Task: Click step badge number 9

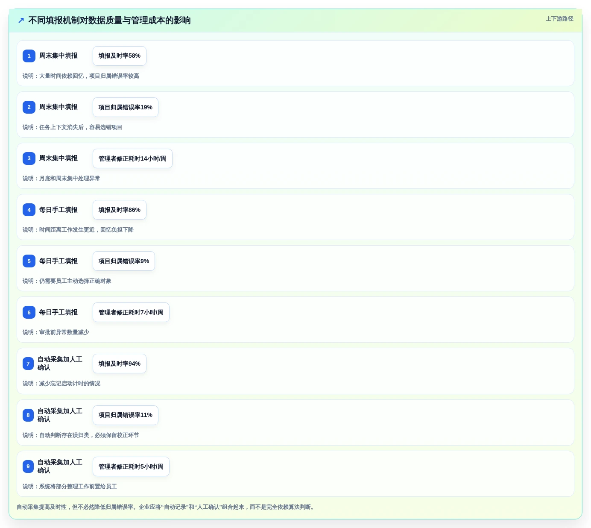Action: [28, 466]
